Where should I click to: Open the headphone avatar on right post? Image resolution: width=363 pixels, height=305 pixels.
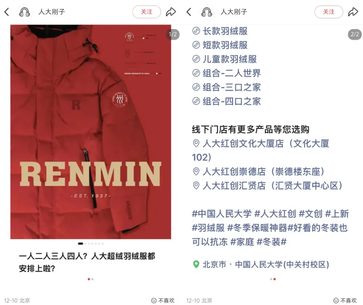coord(207,12)
